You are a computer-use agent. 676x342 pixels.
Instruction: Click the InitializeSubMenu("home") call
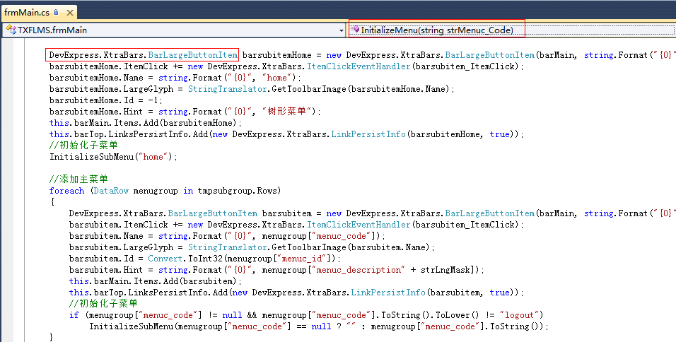tap(113, 157)
